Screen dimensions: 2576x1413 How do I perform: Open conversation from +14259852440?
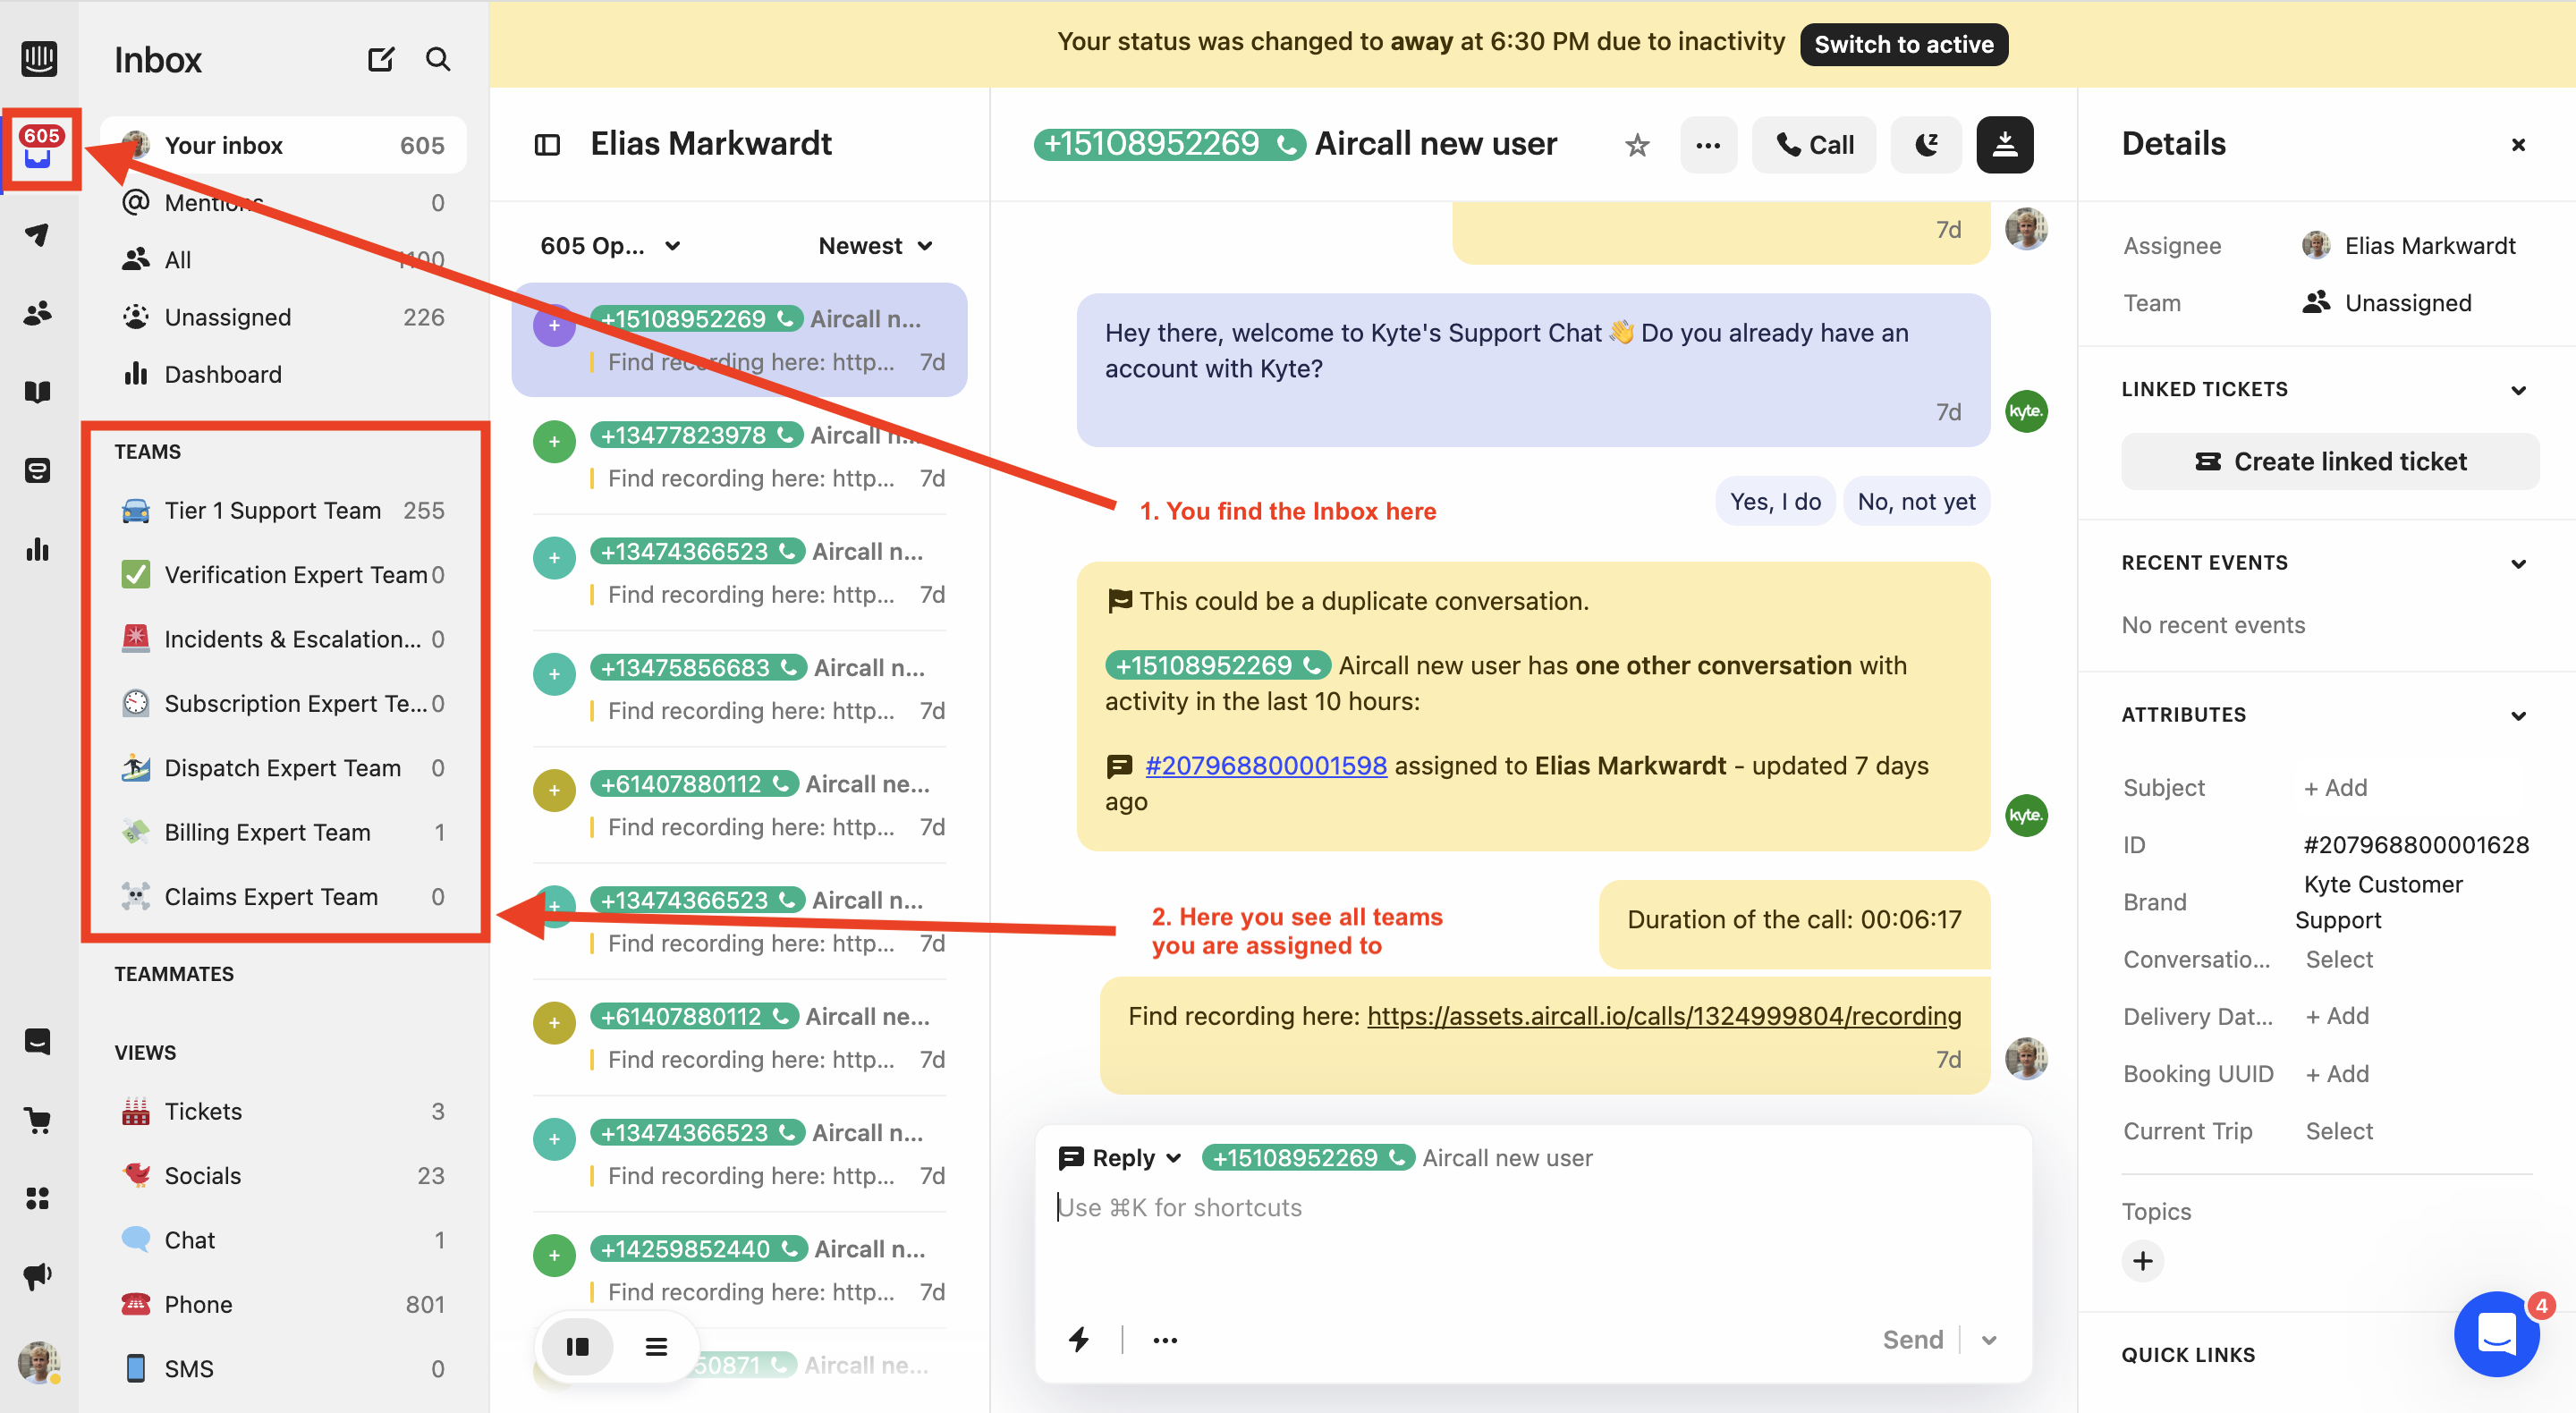(x=739, y=1270)
